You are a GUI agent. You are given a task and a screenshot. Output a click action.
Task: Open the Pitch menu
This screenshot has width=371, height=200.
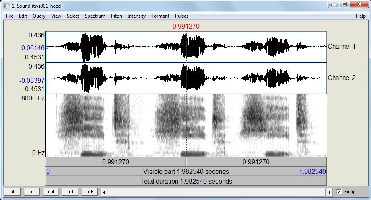click(x=116, y=16)
